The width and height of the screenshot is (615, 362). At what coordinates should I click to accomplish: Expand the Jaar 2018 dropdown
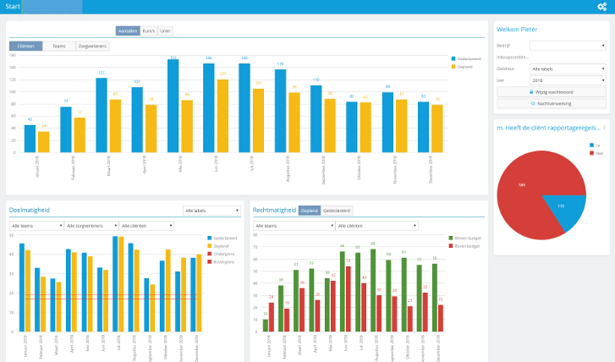click(568, 80)
